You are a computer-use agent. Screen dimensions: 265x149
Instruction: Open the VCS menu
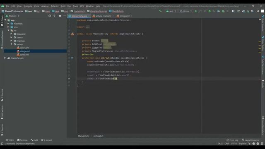tap(82, 6)
